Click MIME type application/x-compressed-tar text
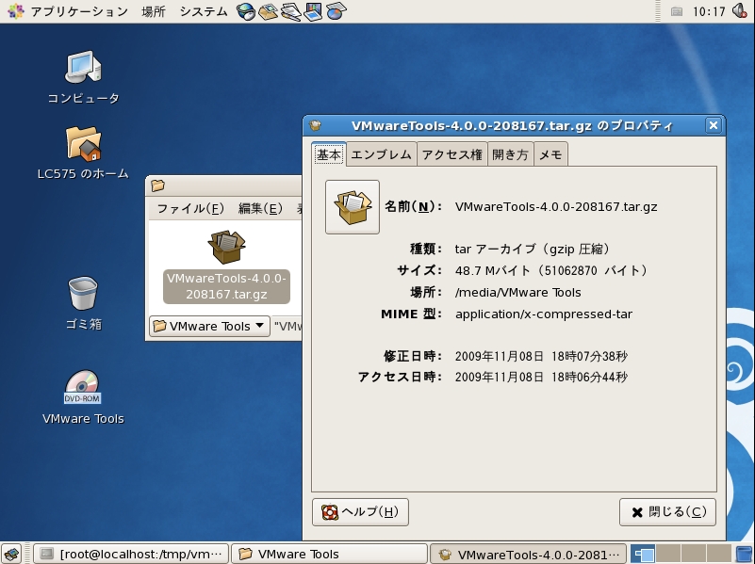This screenshot has width=755, height=564. point(544,314)
